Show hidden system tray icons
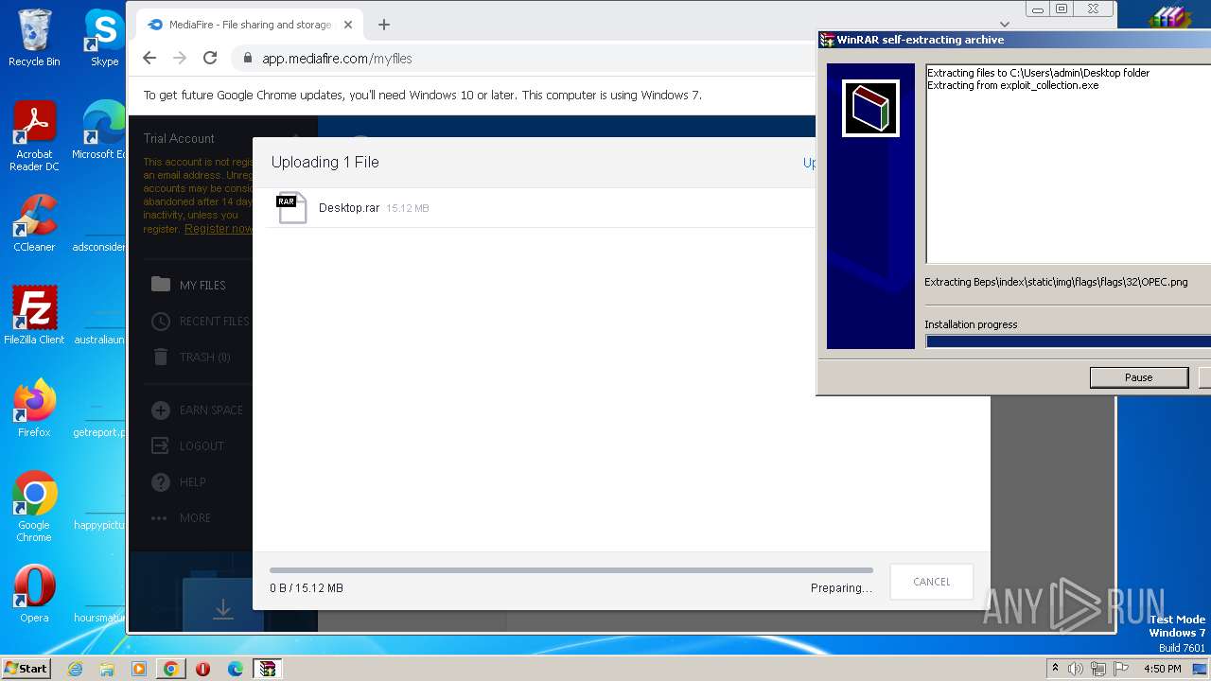 tap(1055, 669)
